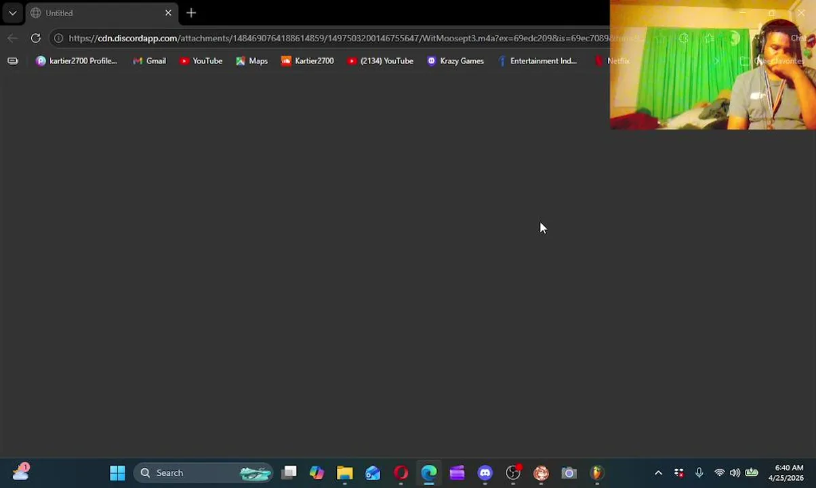This screenshot has width=816, height=488.
Task: Launch Copilot from the taskbar
Action: pos(317,472)
